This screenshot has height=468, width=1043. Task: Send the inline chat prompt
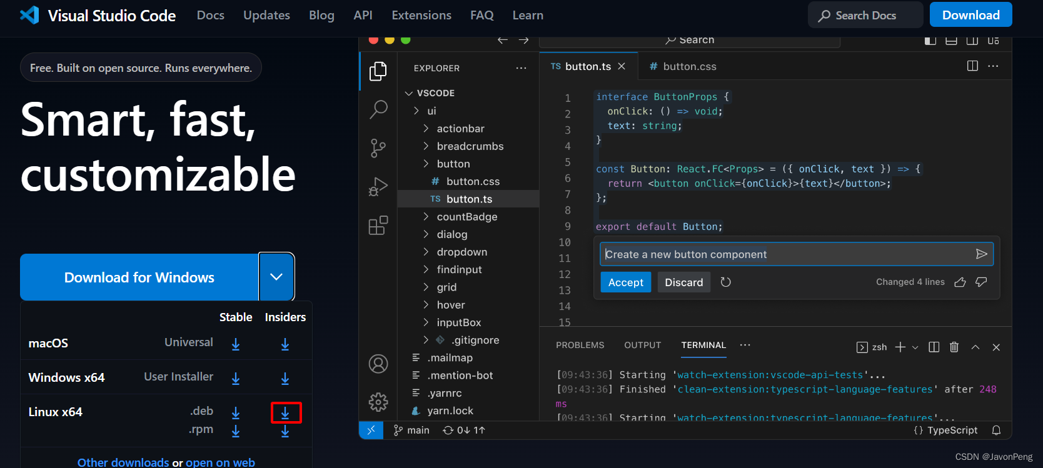(981, 254)
